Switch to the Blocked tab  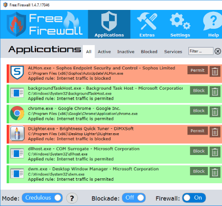click(149, 51)
